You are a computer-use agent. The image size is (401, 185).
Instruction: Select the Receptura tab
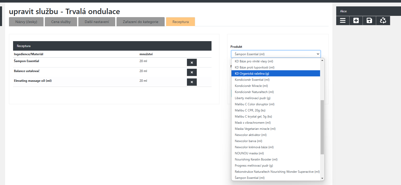[181, 22]
